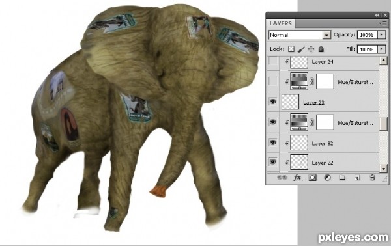Show the hidden upper Hue/Saturation layer
This screenshot has height=246, width=391.
273,81
